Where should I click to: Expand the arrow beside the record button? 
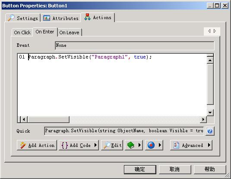click(160, 145)
